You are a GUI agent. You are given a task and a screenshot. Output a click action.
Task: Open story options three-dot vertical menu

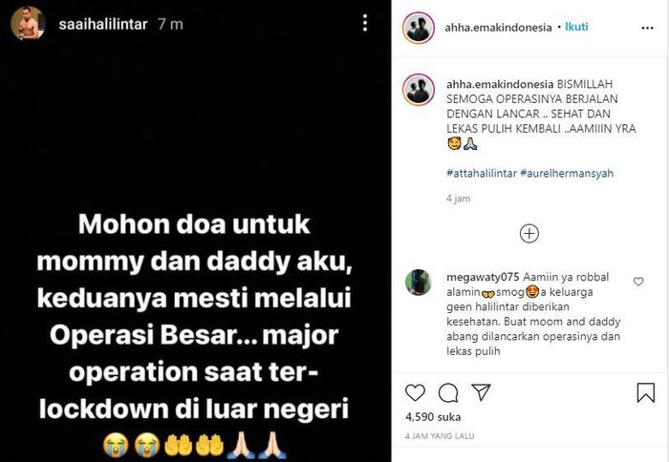[x=365, y=23]
